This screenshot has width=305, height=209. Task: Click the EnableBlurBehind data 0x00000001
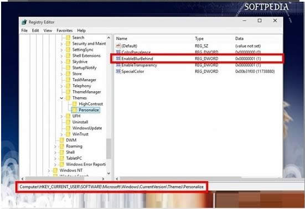coord(248,59)
